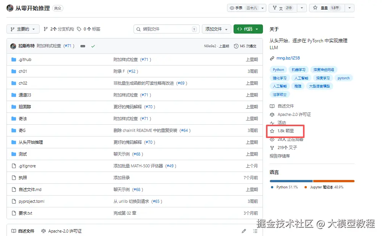Click the #49 MATH-500 pull request link
Screen dimensions: 382x236
[x=171, y=166]
